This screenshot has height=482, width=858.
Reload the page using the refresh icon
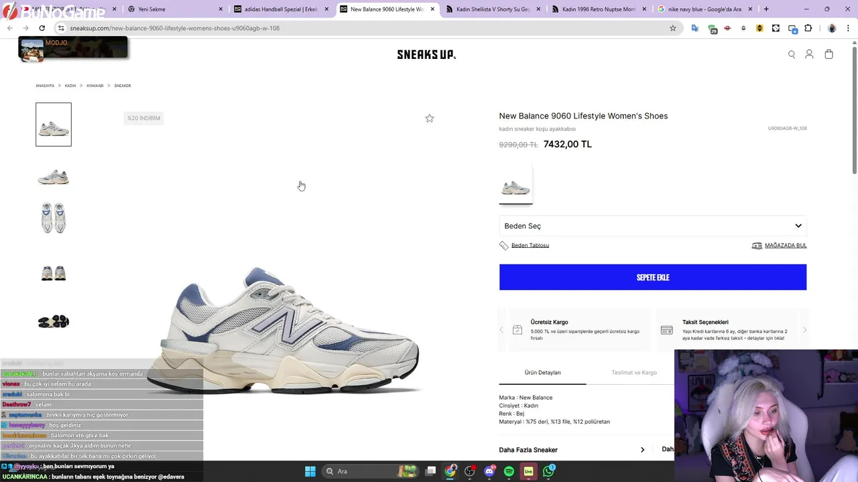(42, 28)
